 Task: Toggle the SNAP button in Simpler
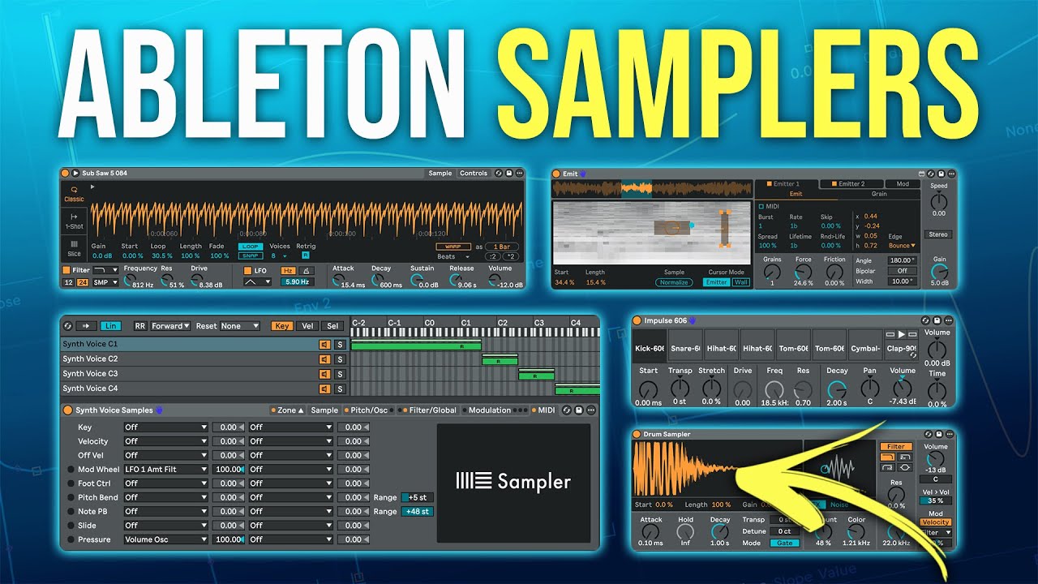point(251,255)
